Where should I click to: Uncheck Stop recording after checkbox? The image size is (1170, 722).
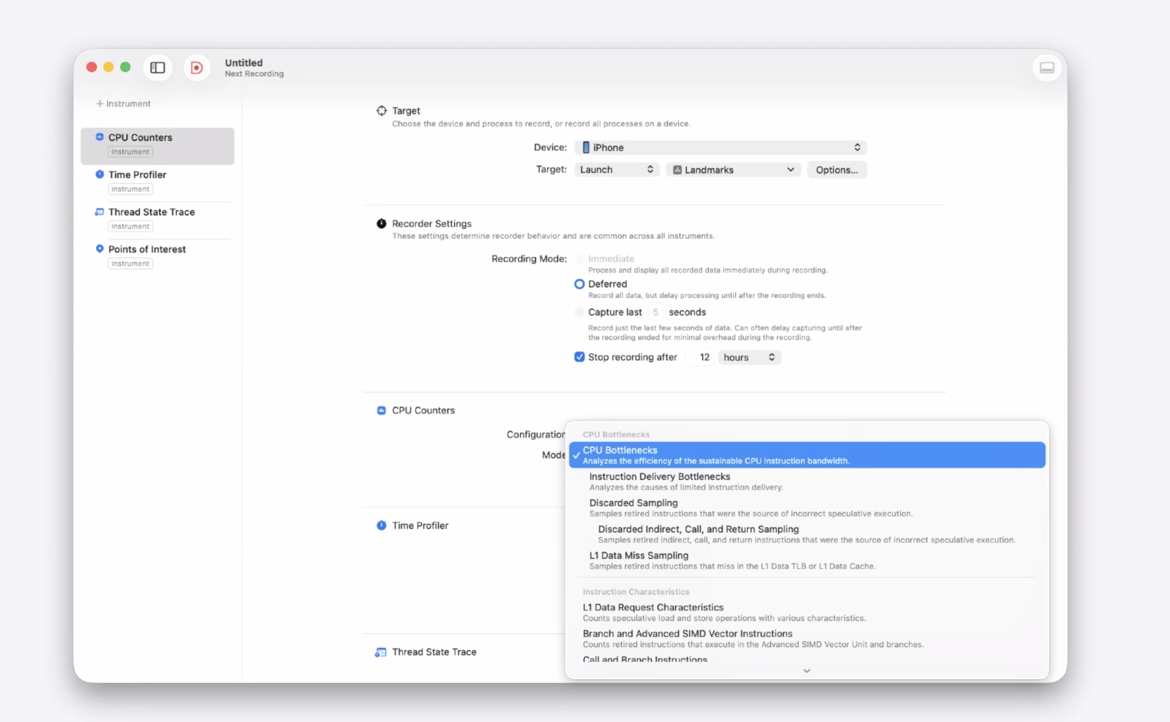[x=579, y=357]
